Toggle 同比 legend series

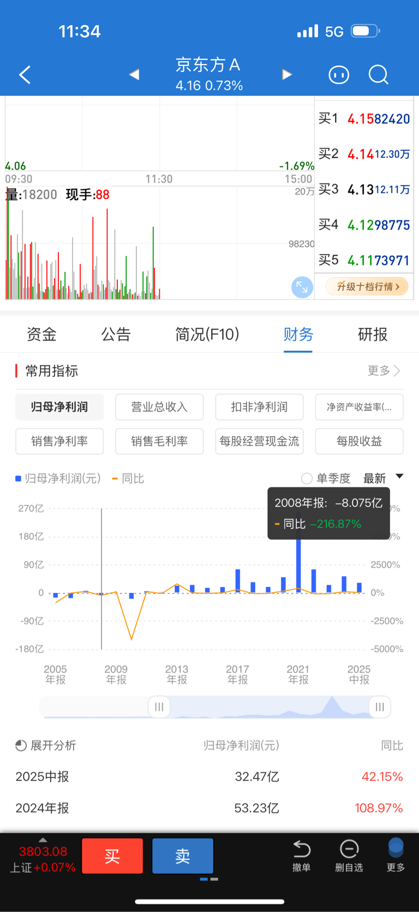coord(128,478)
